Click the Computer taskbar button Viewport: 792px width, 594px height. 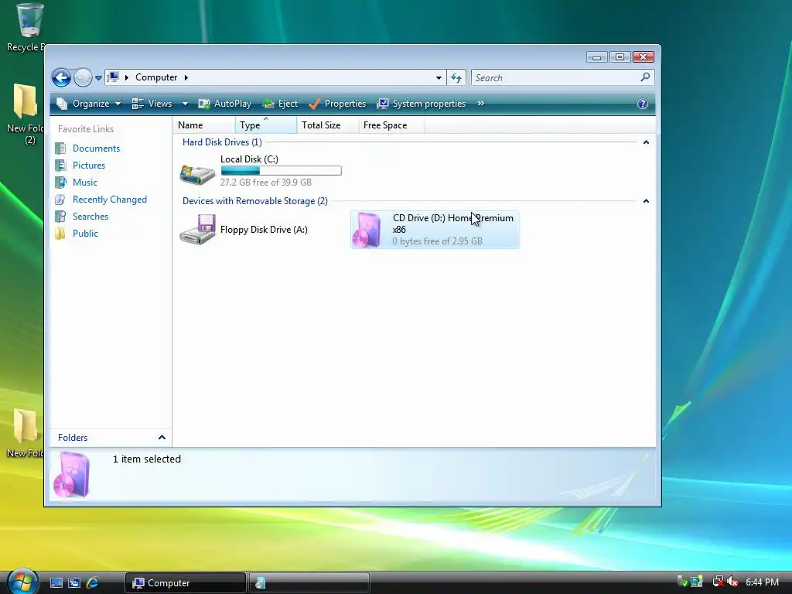pos(185,583)
